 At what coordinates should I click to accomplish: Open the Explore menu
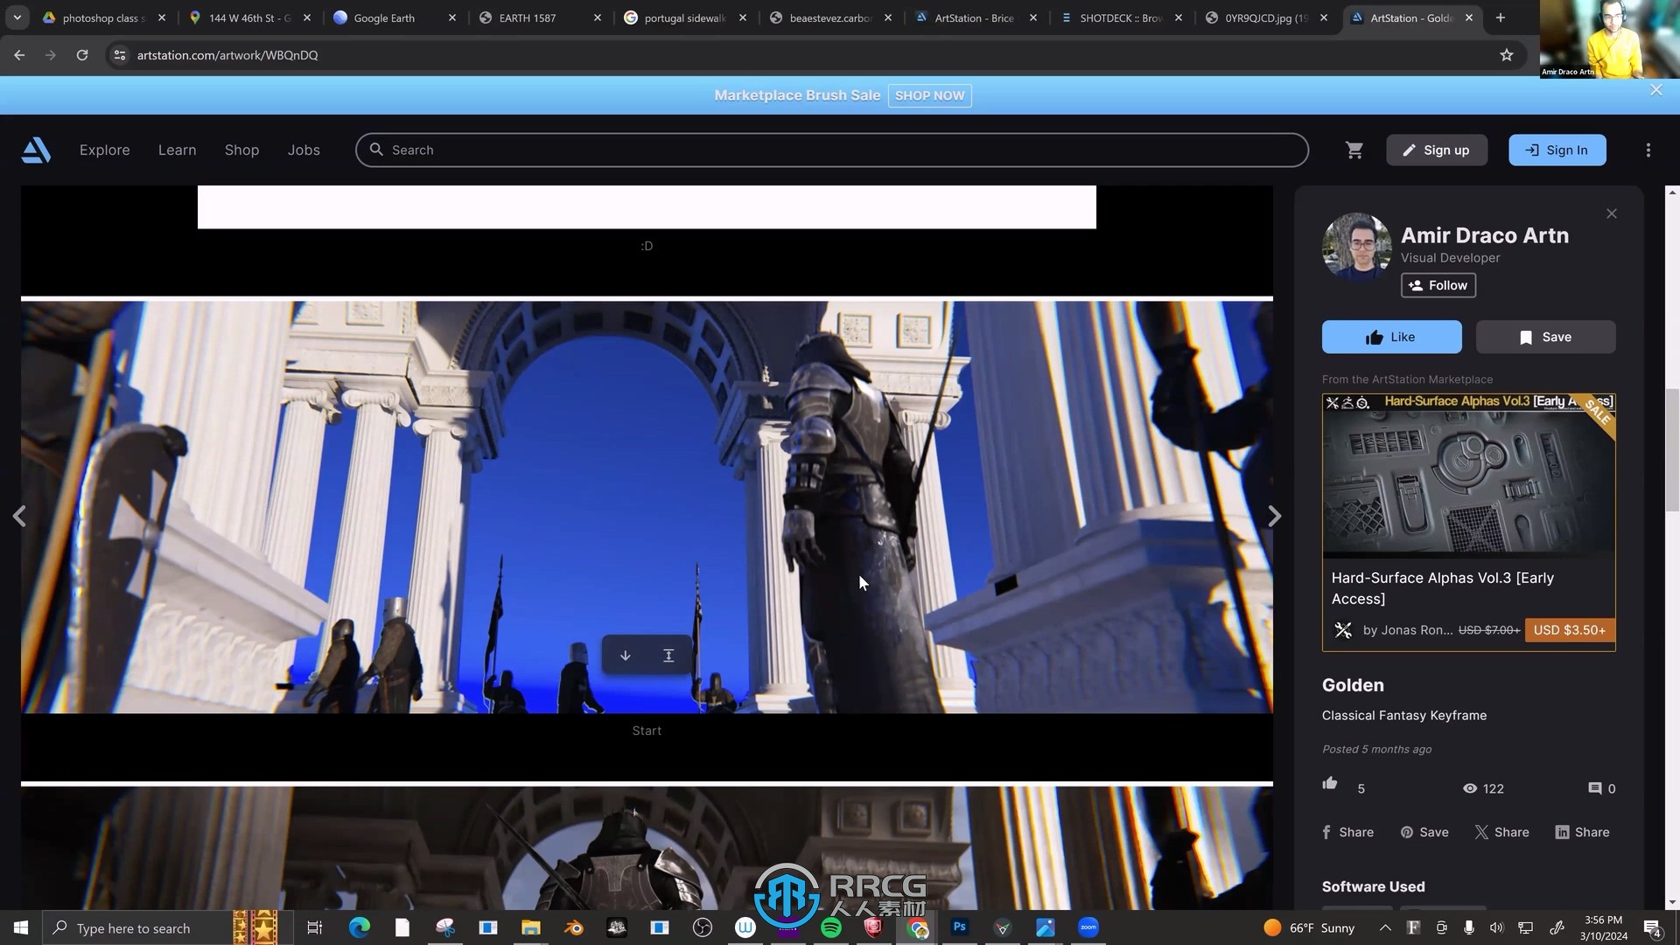tap(104, 150)
